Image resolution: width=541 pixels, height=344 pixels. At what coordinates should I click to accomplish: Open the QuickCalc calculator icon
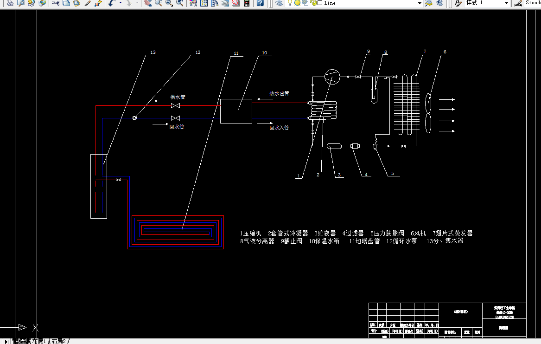click(x=247, y=3)
